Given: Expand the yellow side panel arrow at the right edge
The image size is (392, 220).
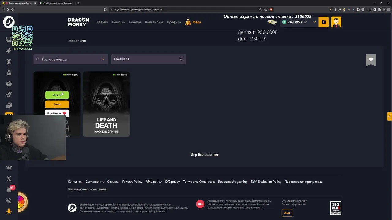Looking at the screenshot, I should (389, 116).
